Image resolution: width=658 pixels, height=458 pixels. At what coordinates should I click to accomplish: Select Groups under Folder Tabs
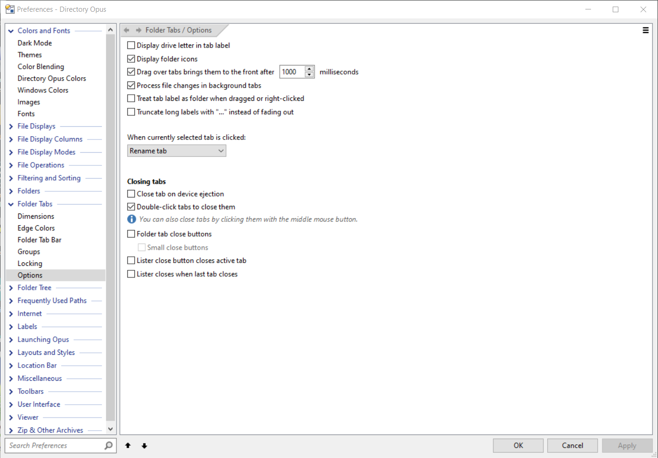click(x=29, y=252)
